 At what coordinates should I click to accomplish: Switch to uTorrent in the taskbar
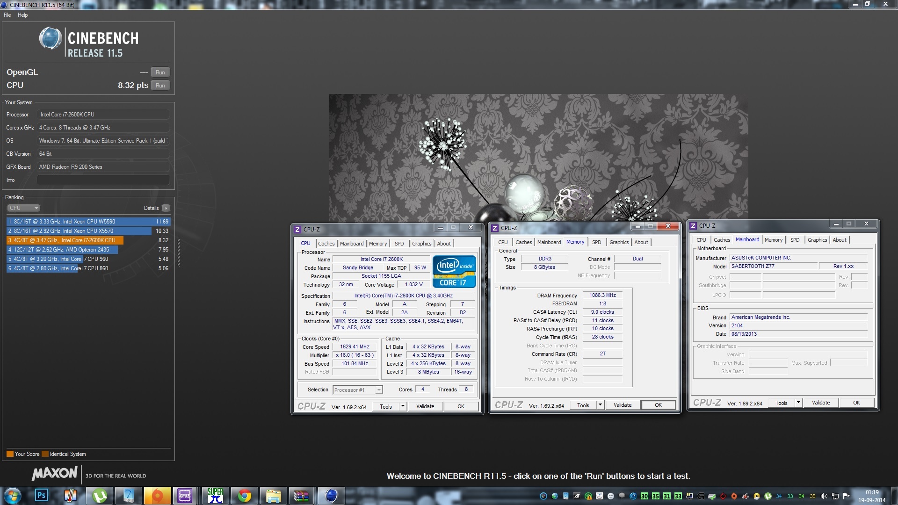[99, 495]
